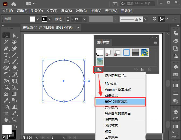Activate the Hand tool
The image size is (181, 140).
click(6, 120)
